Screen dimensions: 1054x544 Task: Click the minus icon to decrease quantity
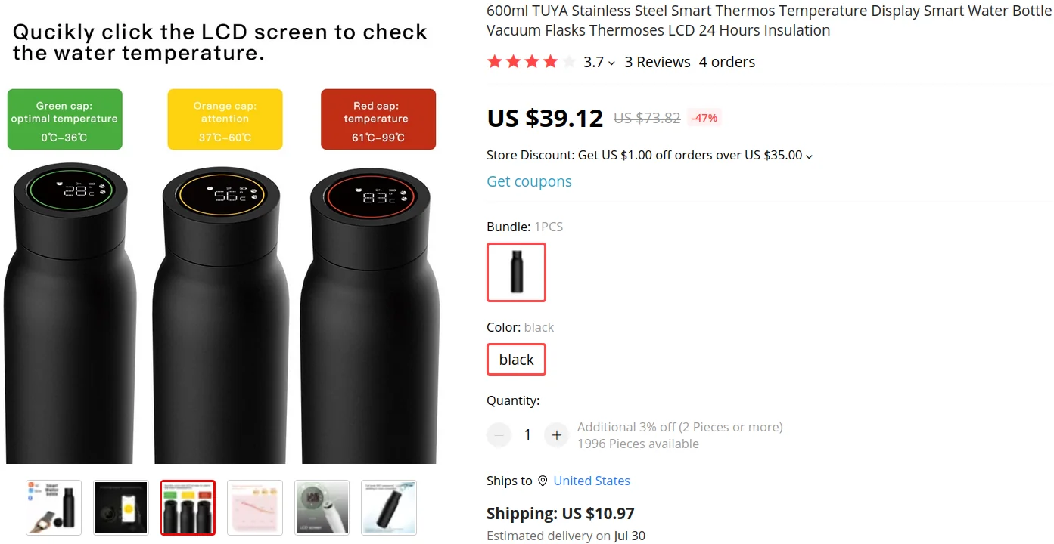[x=499, y=434]
